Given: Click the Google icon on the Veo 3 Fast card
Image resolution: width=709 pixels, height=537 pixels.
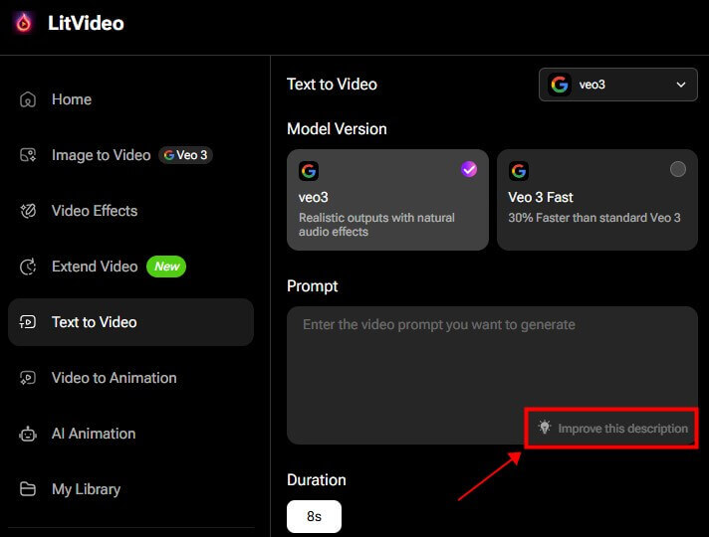Looking at the screenshot, I should [519, 171].
